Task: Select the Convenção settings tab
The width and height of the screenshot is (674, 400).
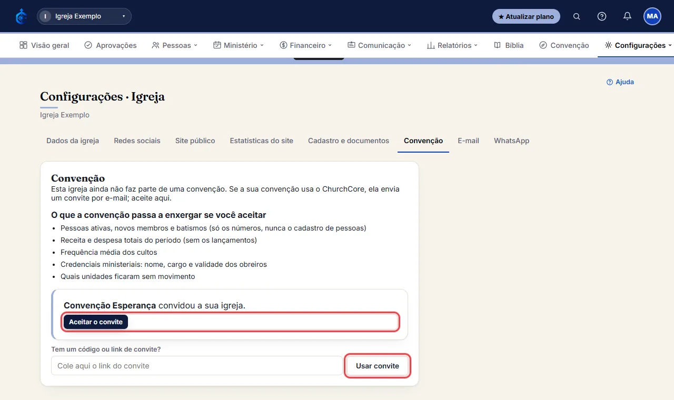Action: [423, 141]
